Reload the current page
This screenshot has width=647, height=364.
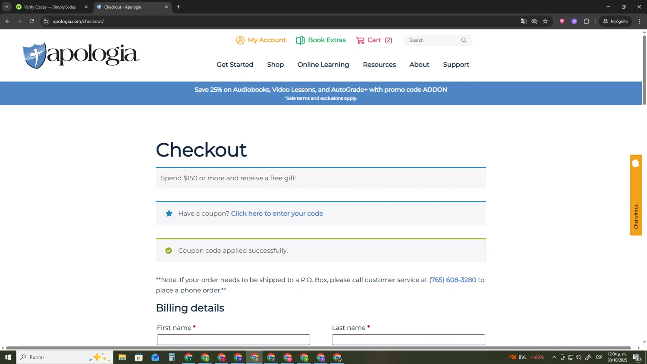pyautogui.click(x=31, y=21)
